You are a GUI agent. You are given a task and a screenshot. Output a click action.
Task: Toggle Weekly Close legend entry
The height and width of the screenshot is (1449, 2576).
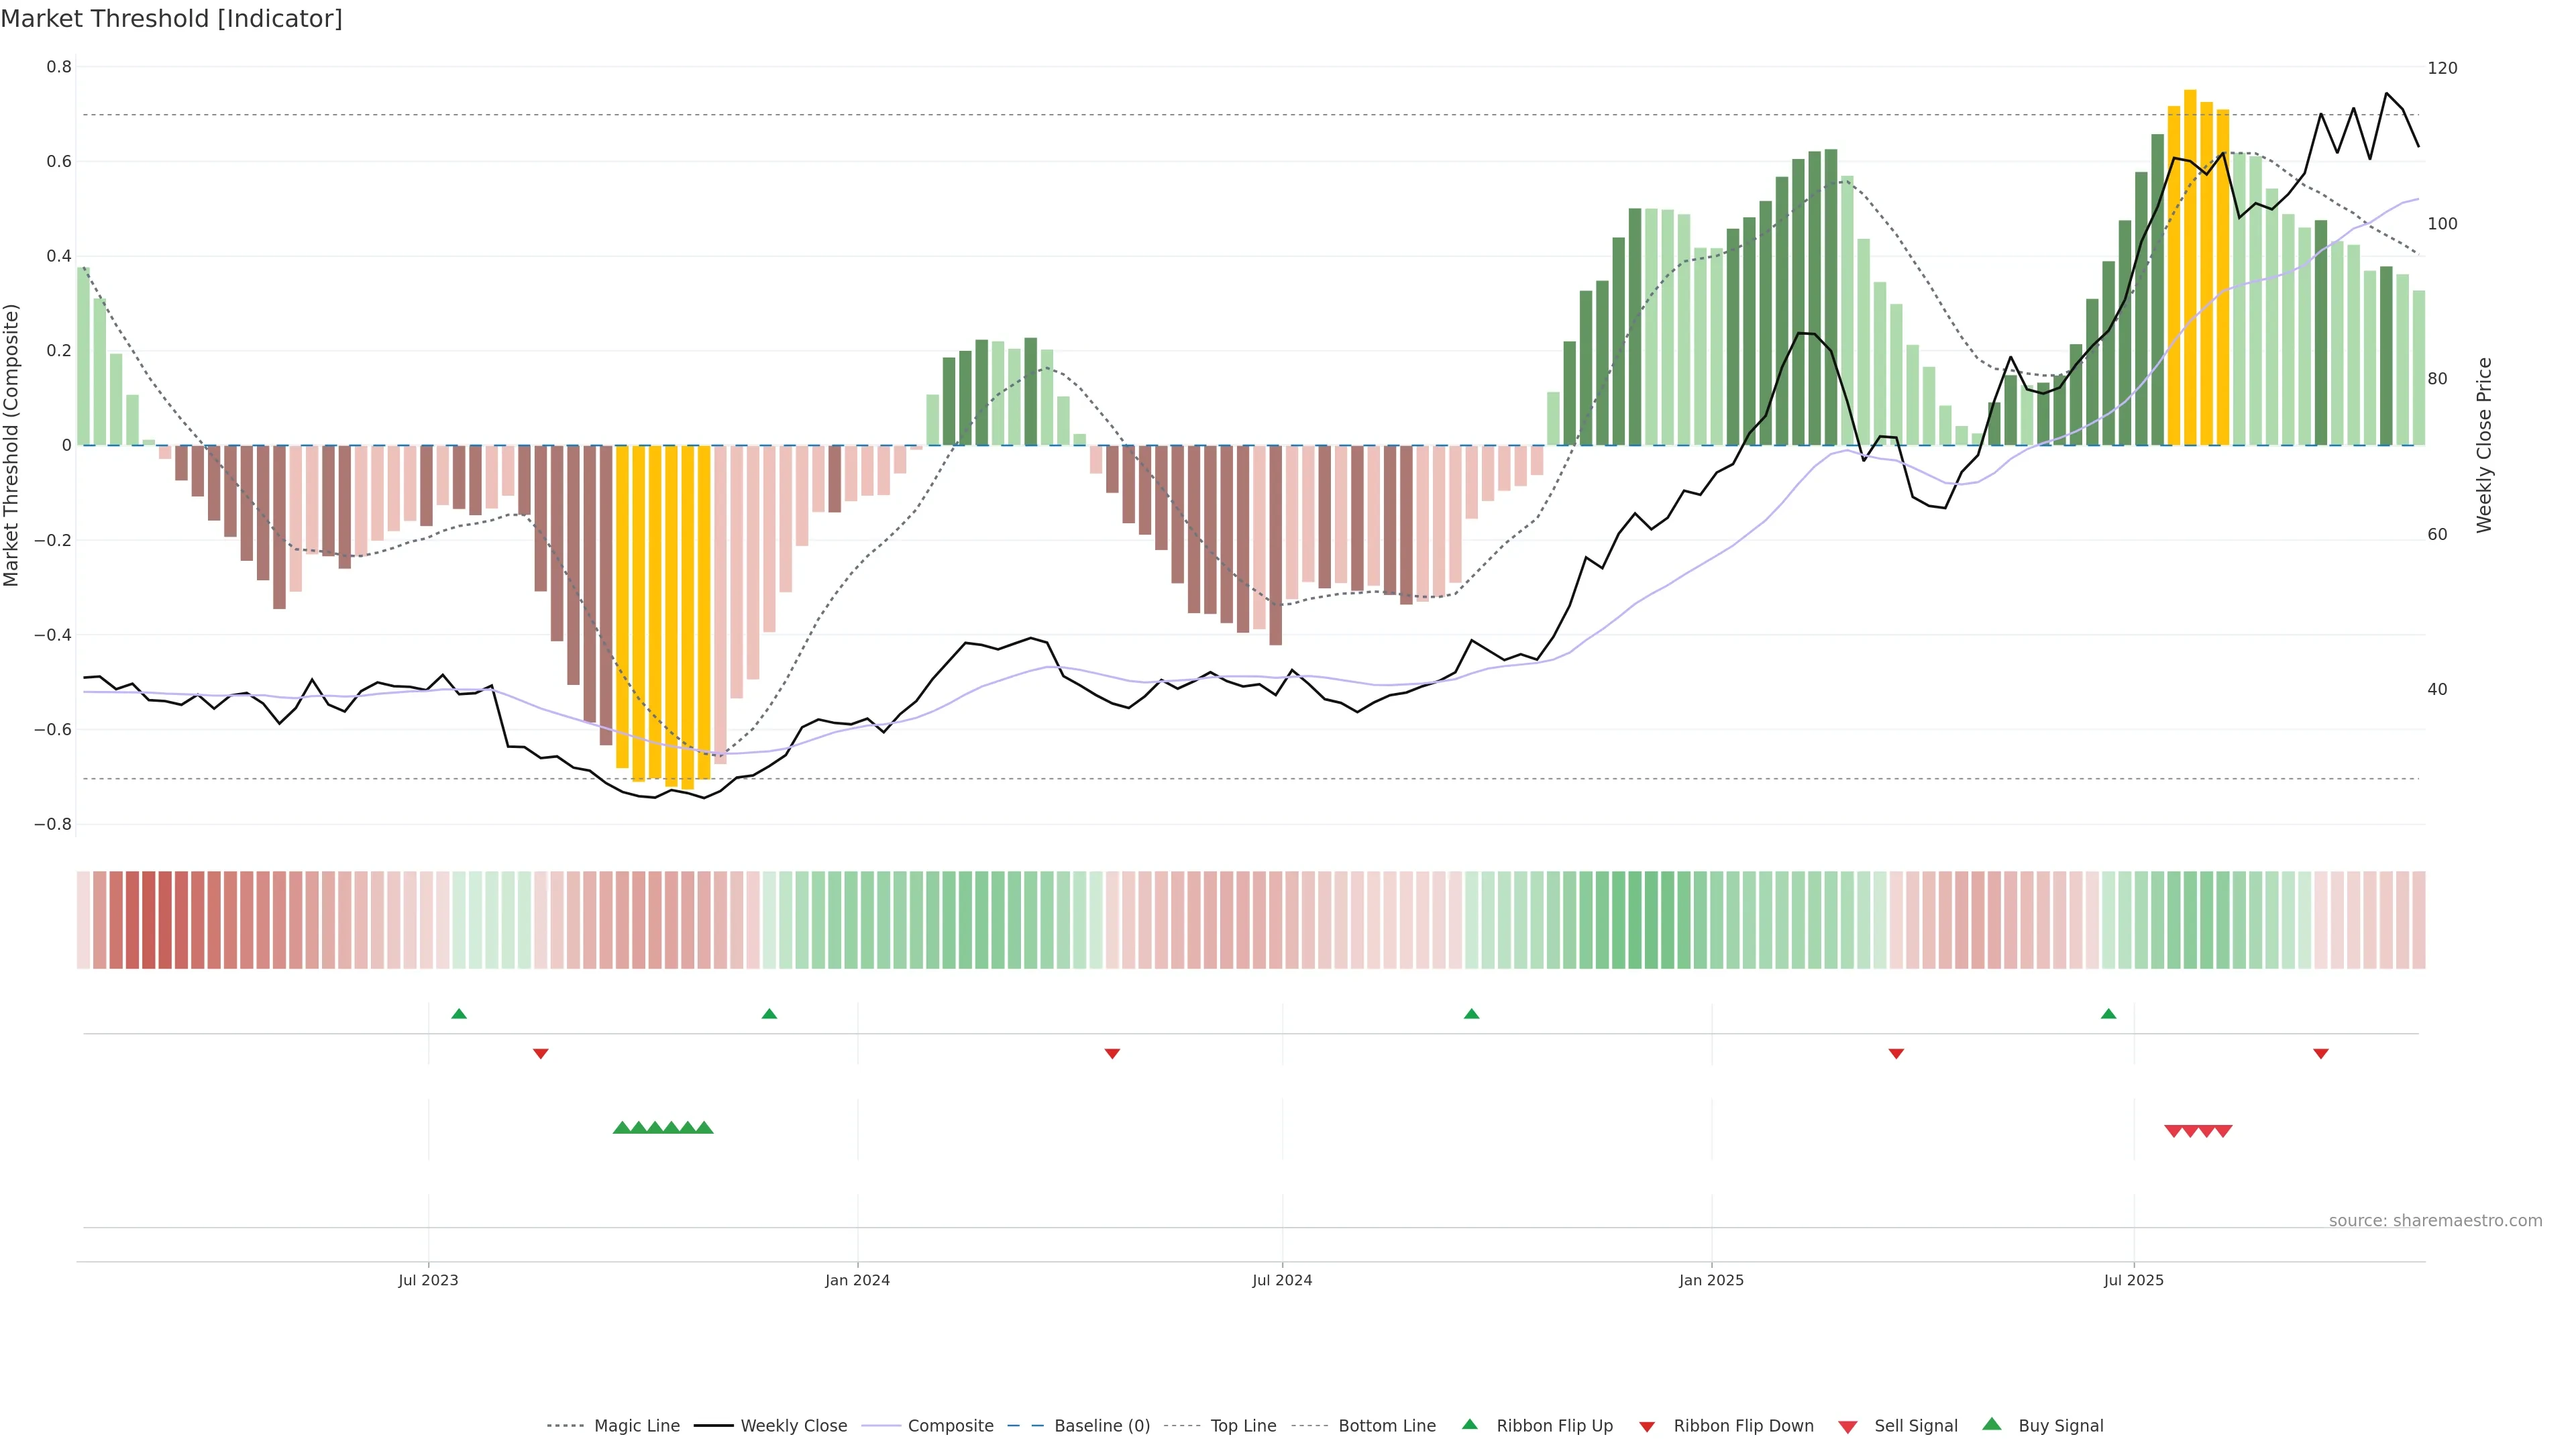(x=793, y=1426)
